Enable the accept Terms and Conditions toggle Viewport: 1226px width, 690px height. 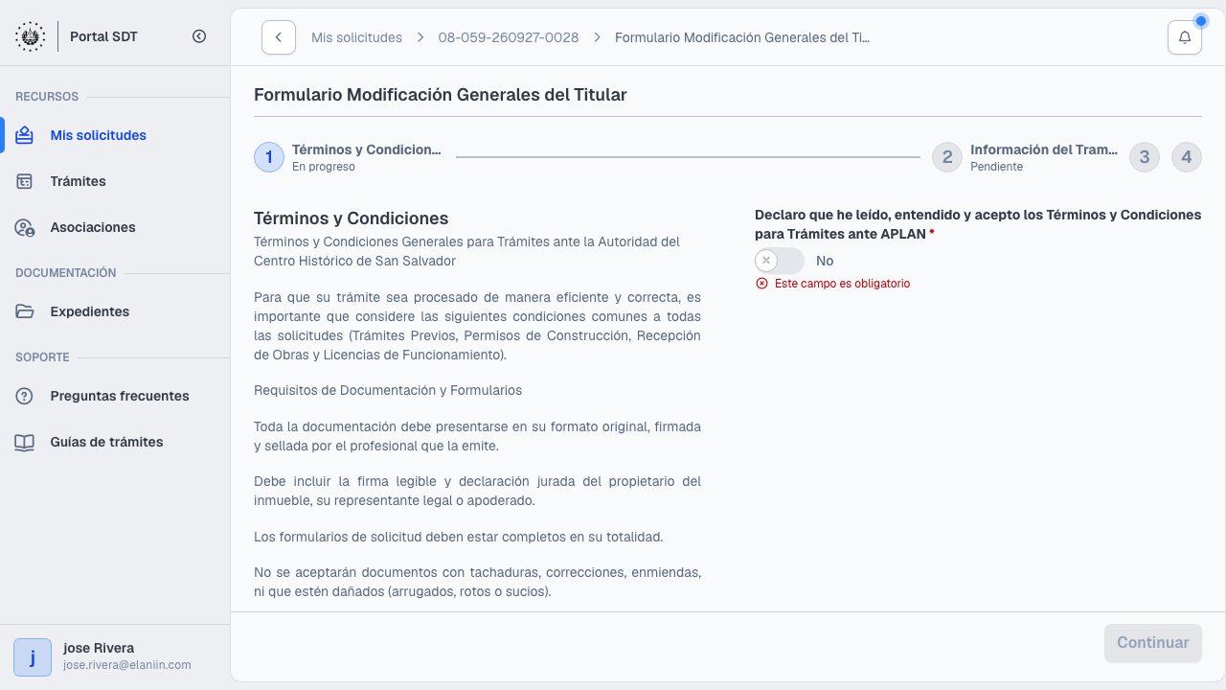point(780,261)
